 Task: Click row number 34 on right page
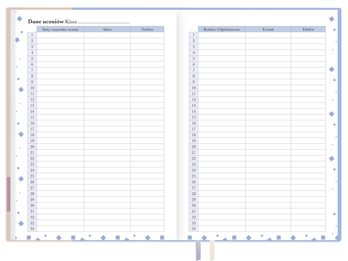(193, 229)
